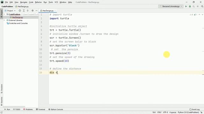Open the Run menu
Image resolution: width=204 pixels, height=114 pixels.
[x=45, y=2]
